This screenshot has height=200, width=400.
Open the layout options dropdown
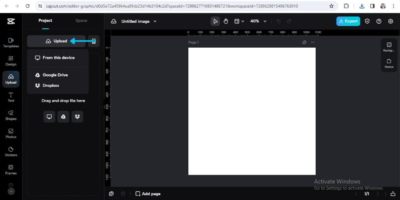coord(239,21)
